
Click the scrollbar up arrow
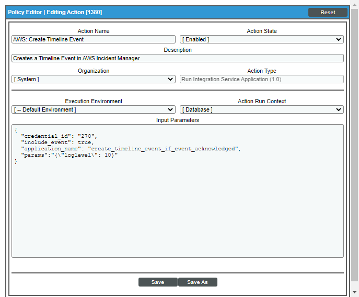pos(354,4)
